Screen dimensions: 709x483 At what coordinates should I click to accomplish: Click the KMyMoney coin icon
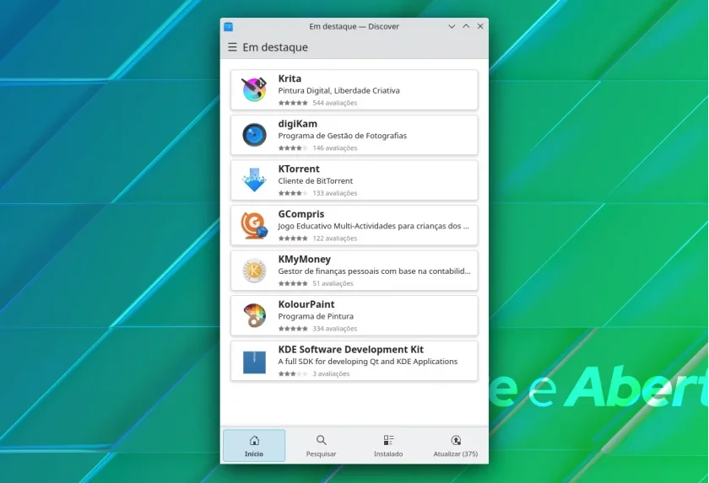254,271
